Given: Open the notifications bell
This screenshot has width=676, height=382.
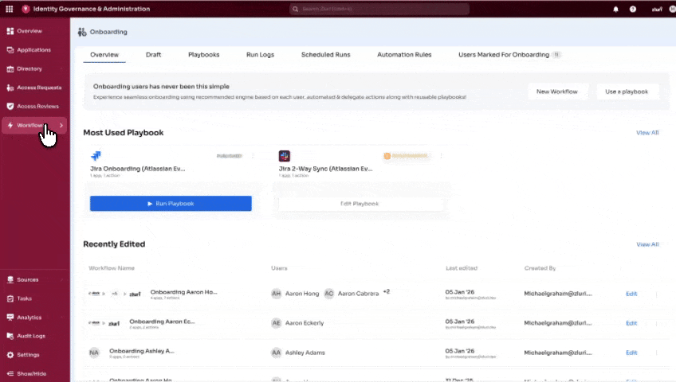Looking at the screenshot, I should coord(615,9).
